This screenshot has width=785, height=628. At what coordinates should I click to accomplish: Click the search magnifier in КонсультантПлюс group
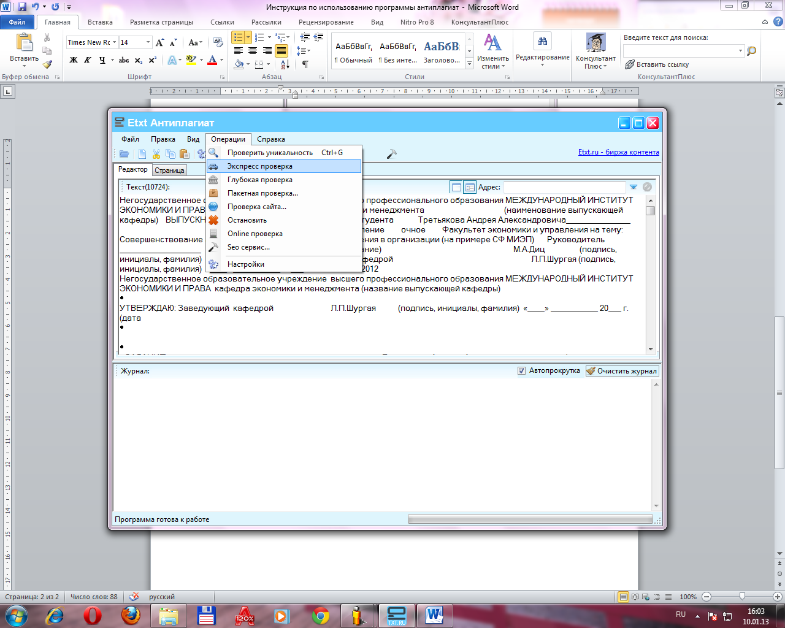tap(752, 51)
